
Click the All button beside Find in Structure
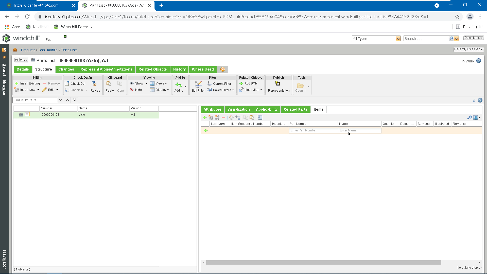(74, 100)
